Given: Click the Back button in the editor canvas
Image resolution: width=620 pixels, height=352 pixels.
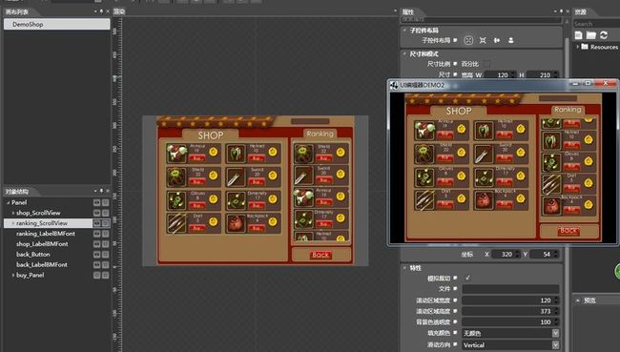Looking at the screenshot, I should [320, 255].
